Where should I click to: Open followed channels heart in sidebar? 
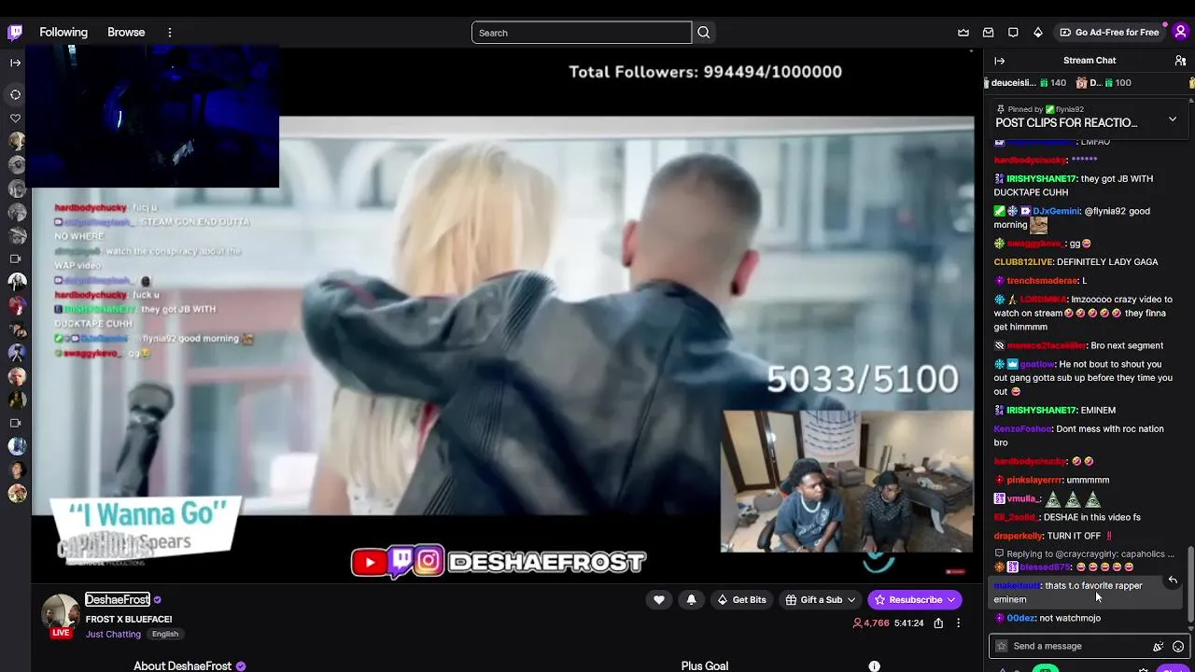click(16, 119)
